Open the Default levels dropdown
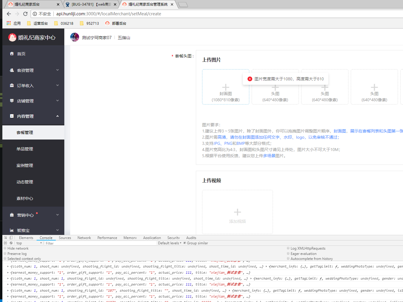Image resolution: width=403 pixels, height=302 pixels. [x=170, y=243]
